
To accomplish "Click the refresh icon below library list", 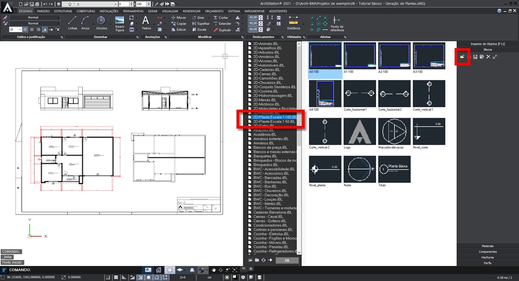I will point(264,260).
